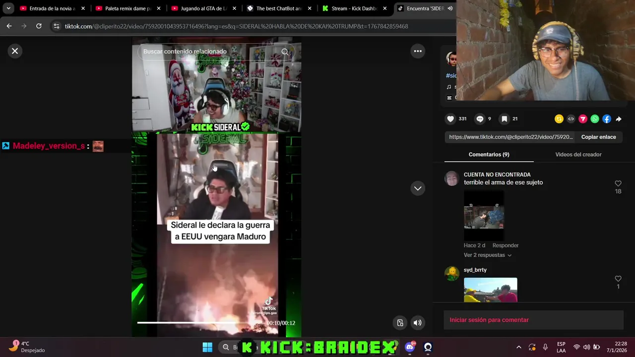635x357 pixels.
Task: Expand Ver 2 respuestas
Action: [x=488, y=255]
